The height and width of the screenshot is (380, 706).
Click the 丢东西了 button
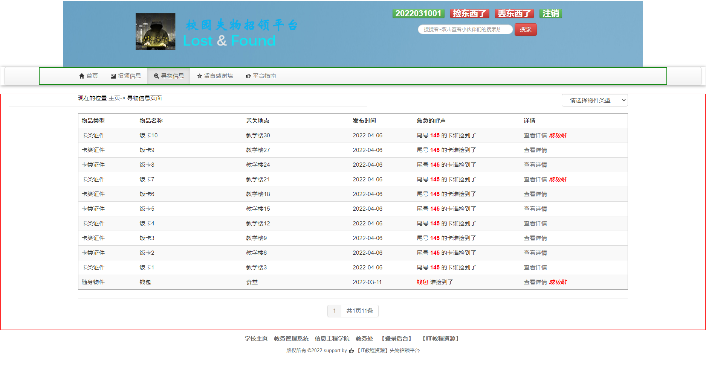point(514,14)
